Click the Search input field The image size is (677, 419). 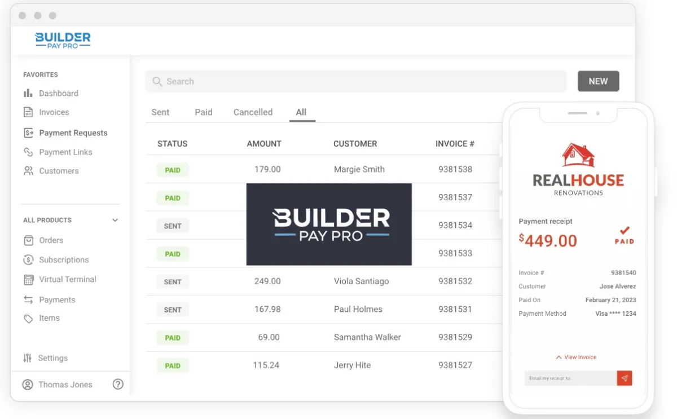click(x=356, y=81)
